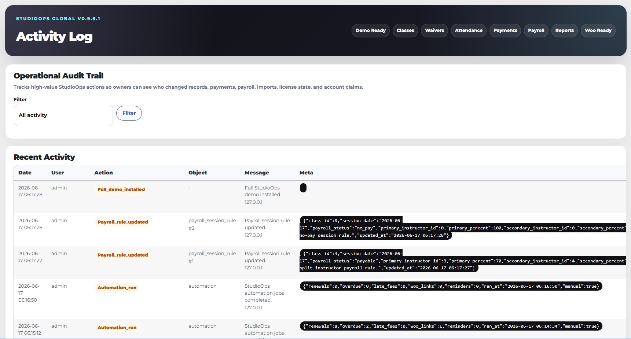Open the Payments page
This screenshot has height=339, width=631.
pyautogui.click(x=505, y=30)
